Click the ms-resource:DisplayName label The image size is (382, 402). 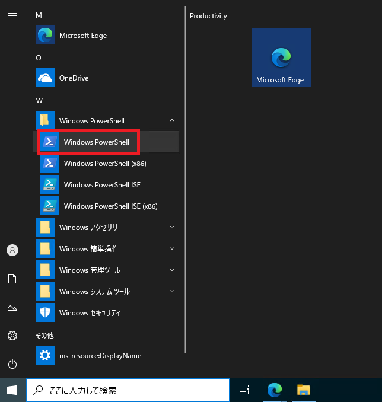tap(100, 356)
